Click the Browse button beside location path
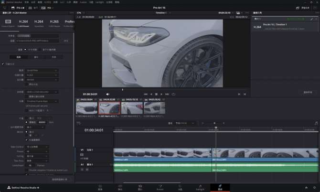This screenshot has height=192, width=320. tap(66, 41)
